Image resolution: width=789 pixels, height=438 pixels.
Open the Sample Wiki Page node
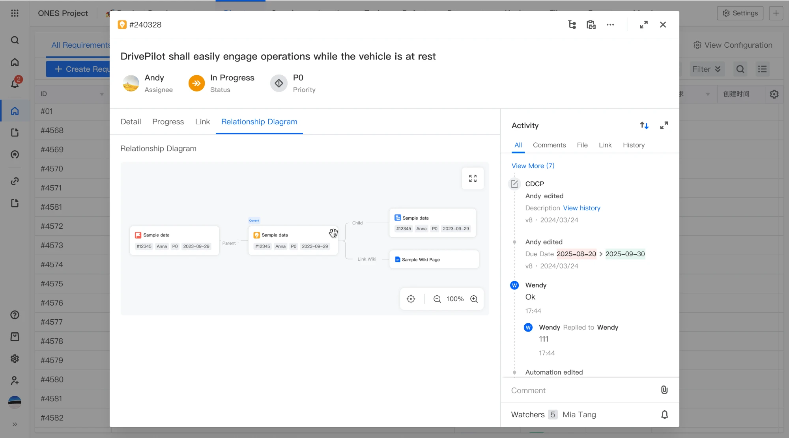point(434,259)
